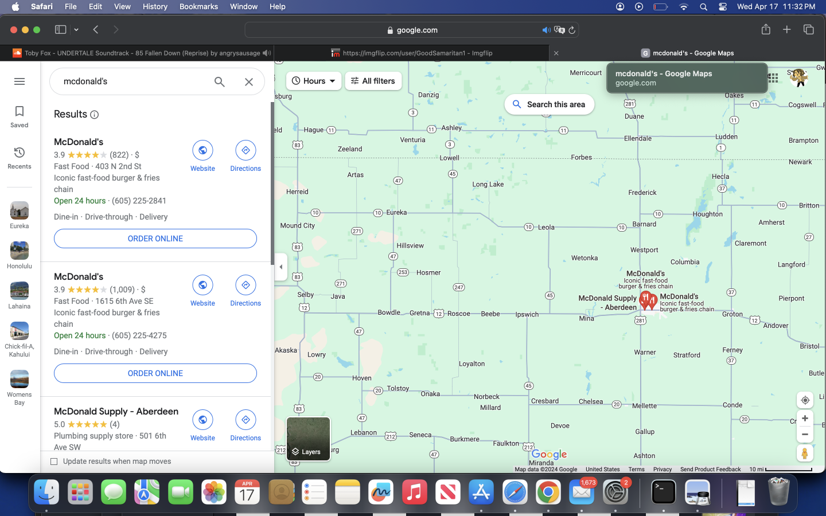Viewport: 826px width, 516px height.
Task: Open a new Safari tab
Action: click(787, 29)
